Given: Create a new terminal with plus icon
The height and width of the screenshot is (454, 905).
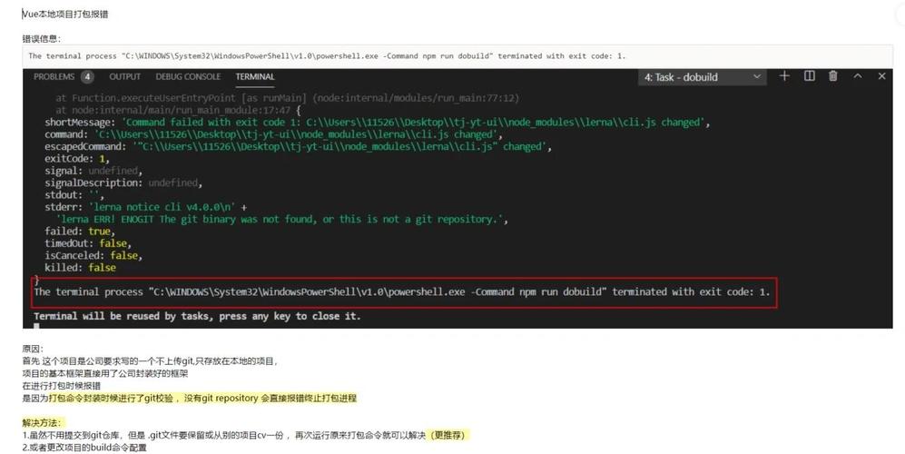Looking at the screenshot, I should pos(784,76).
